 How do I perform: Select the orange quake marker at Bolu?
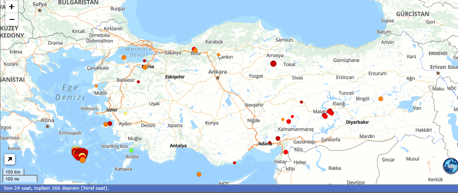[195, 50]
